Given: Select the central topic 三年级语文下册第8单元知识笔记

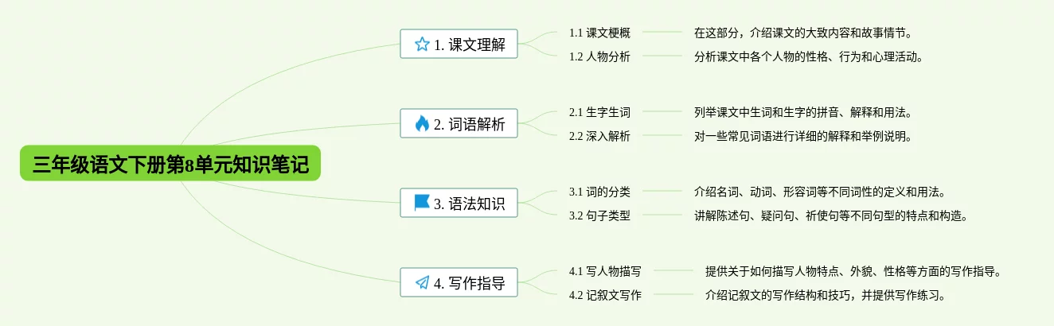Looking at the screenshot, I should pos(170,164).
